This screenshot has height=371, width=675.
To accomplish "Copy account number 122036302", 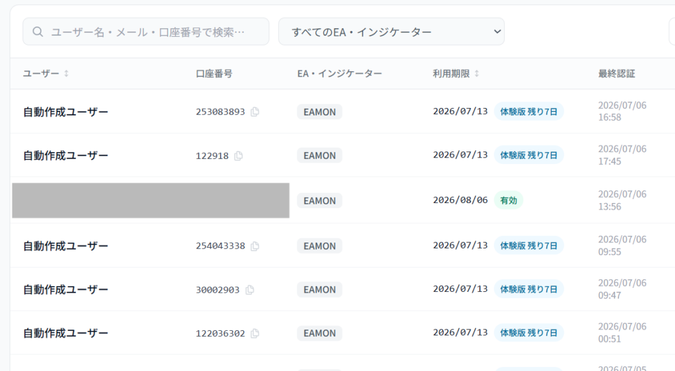I will tap(255, 333).
